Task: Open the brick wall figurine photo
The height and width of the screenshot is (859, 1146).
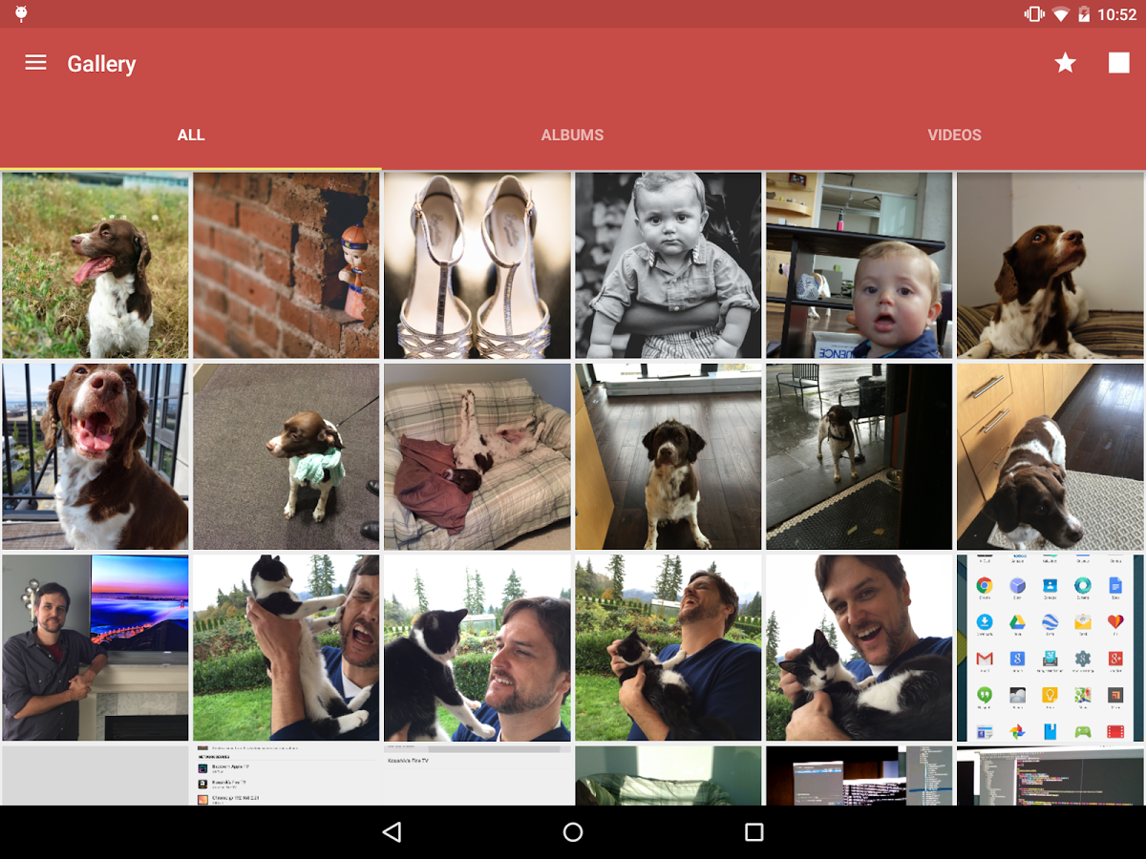Action: click(x=286, y=265)
